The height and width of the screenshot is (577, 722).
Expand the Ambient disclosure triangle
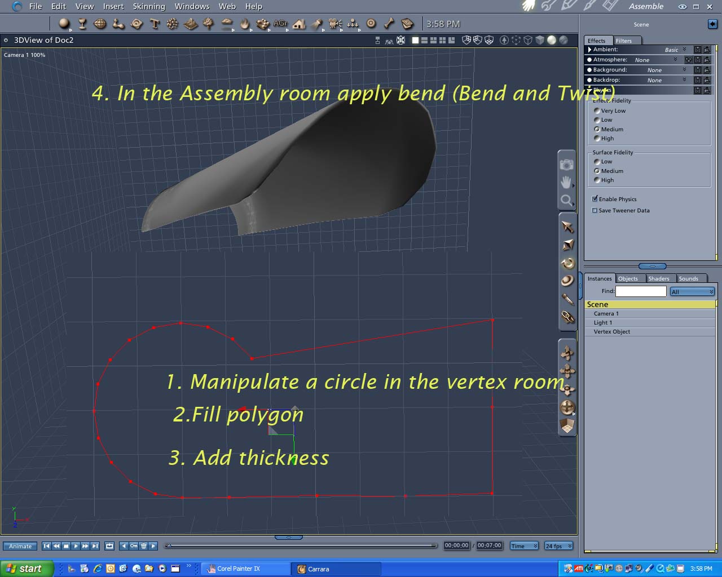[589, 50]
